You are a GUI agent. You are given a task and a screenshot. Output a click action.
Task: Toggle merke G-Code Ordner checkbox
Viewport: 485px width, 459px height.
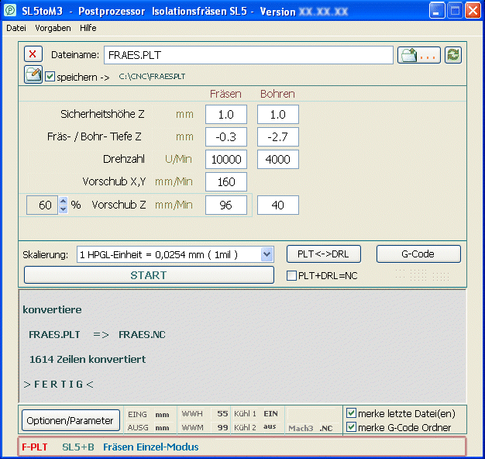coord(352,427)
